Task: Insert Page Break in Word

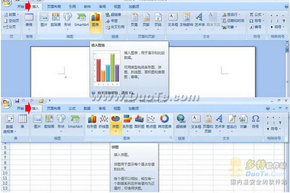Action: [x=10, y=27]
